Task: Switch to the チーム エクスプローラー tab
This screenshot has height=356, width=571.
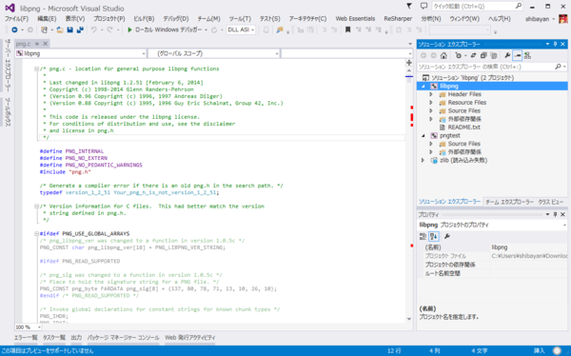Action: pyautogui.click(x=509, y=202)
